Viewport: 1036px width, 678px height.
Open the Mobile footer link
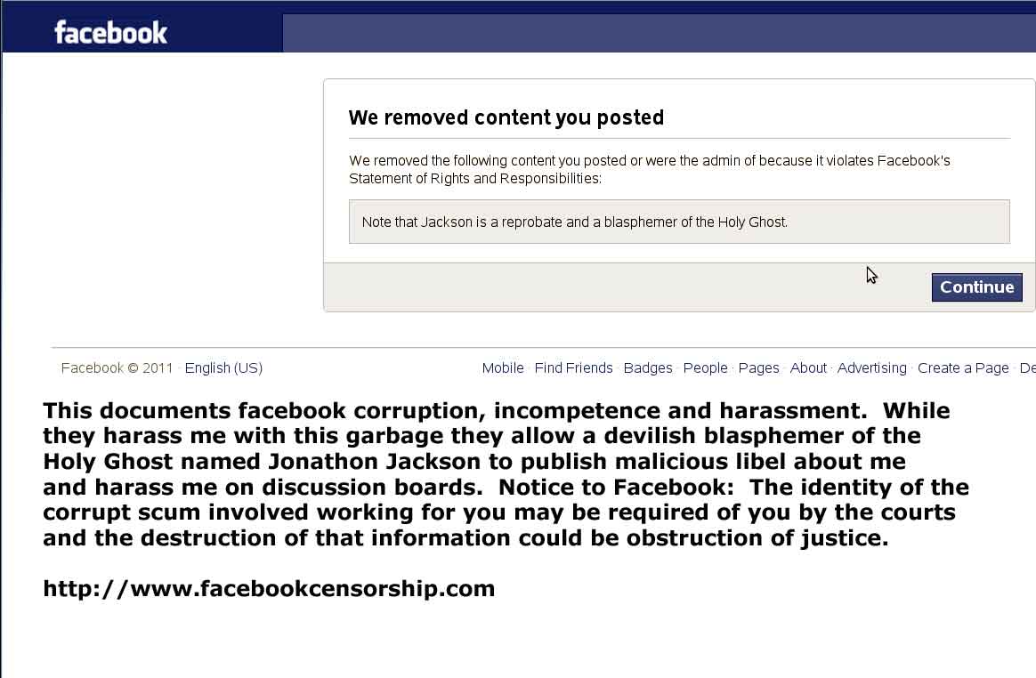(502, 368)
